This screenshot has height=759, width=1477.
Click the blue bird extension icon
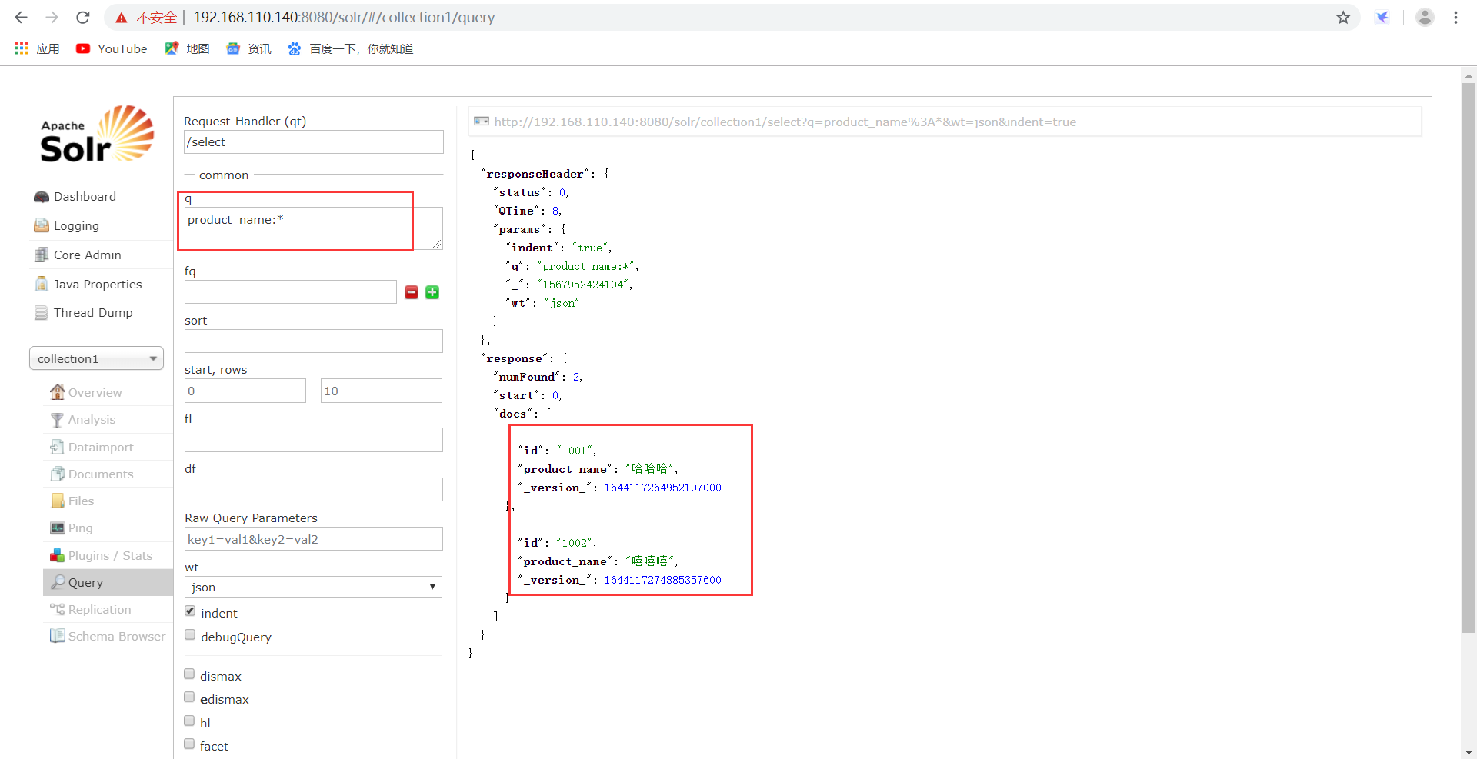(1383, 17)
